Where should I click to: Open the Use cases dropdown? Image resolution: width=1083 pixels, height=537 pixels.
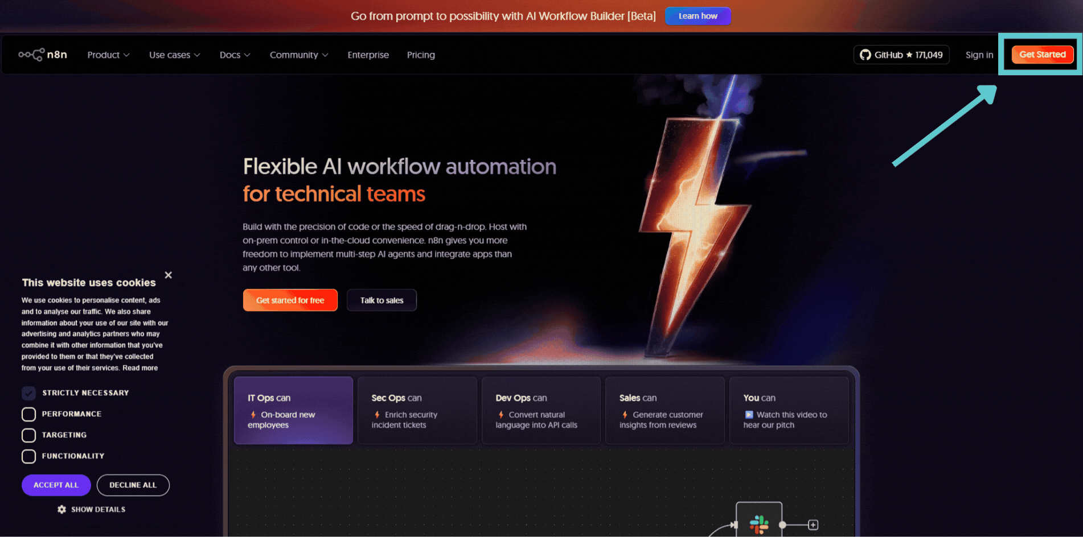[x=174, y=55]
